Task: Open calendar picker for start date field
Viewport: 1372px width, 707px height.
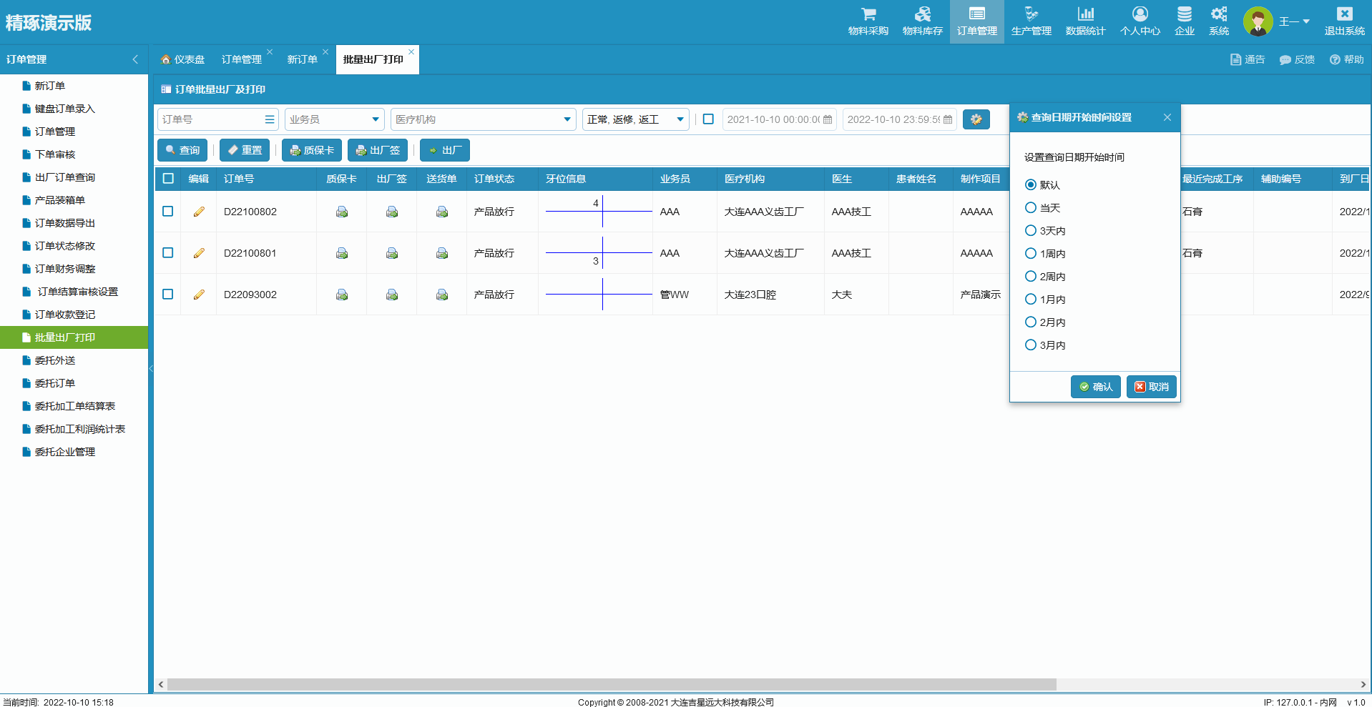Action: click(828, 119)
